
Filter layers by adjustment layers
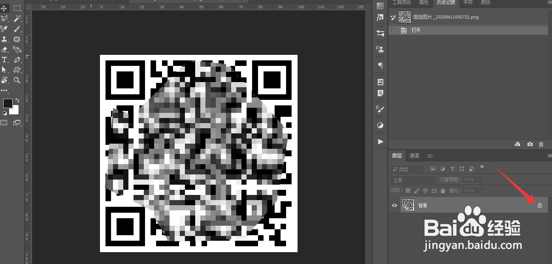pos(443,169)
